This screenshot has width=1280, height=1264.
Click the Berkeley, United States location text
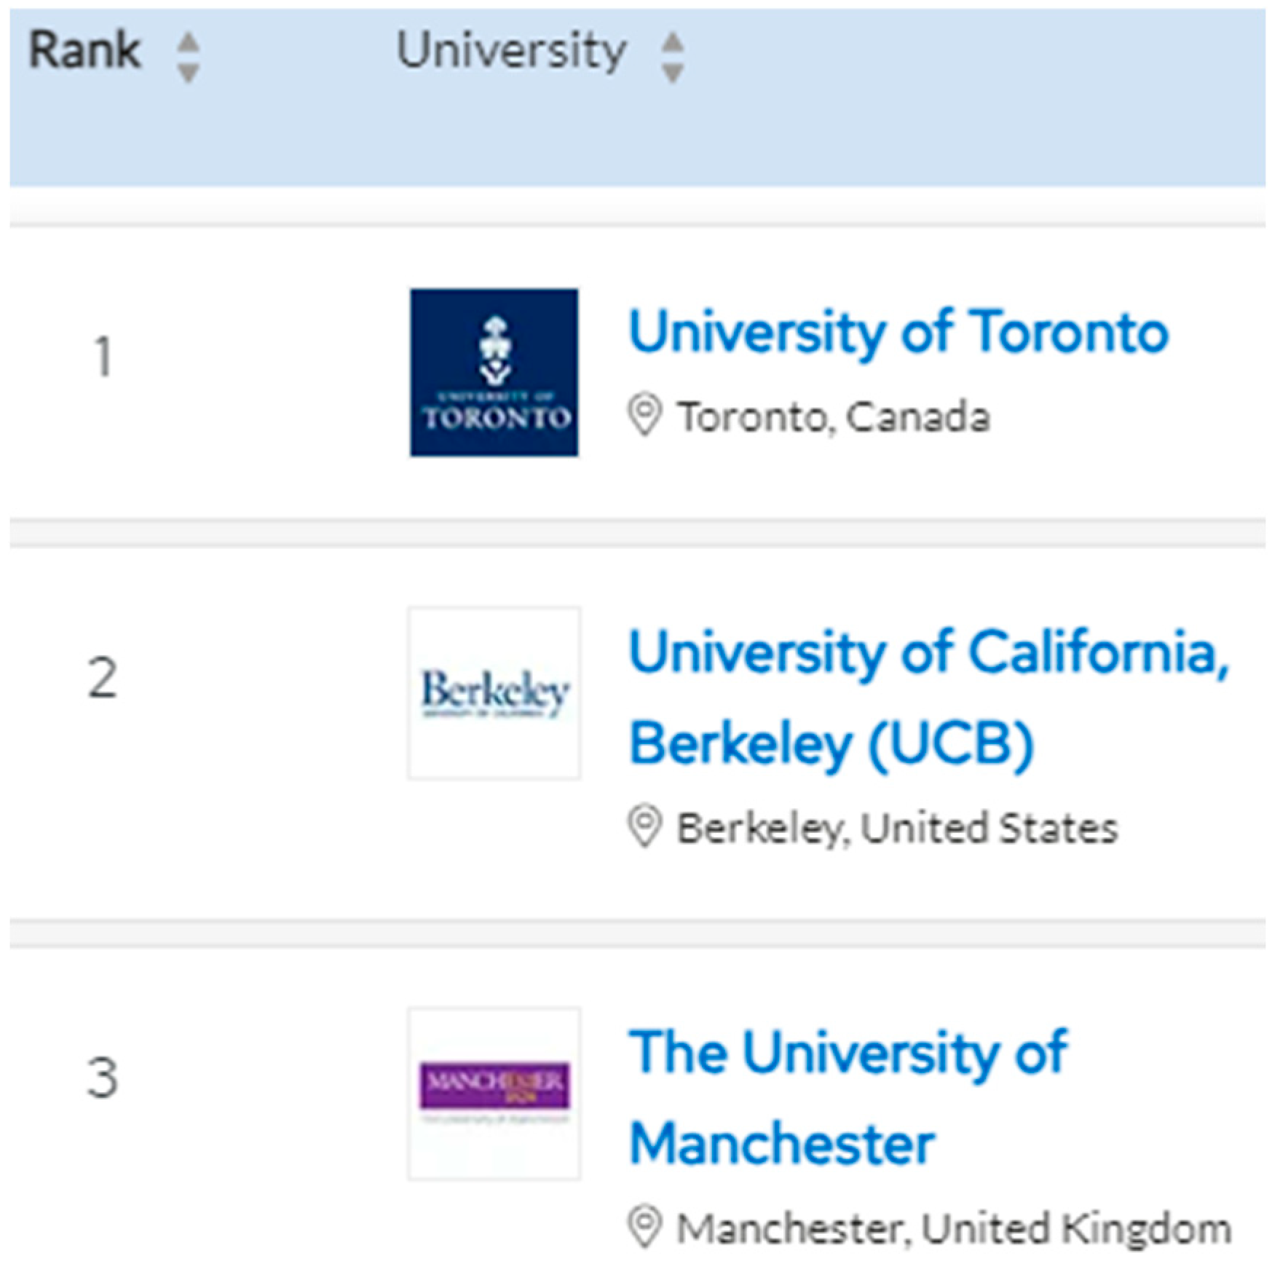(x=897, y=829)
